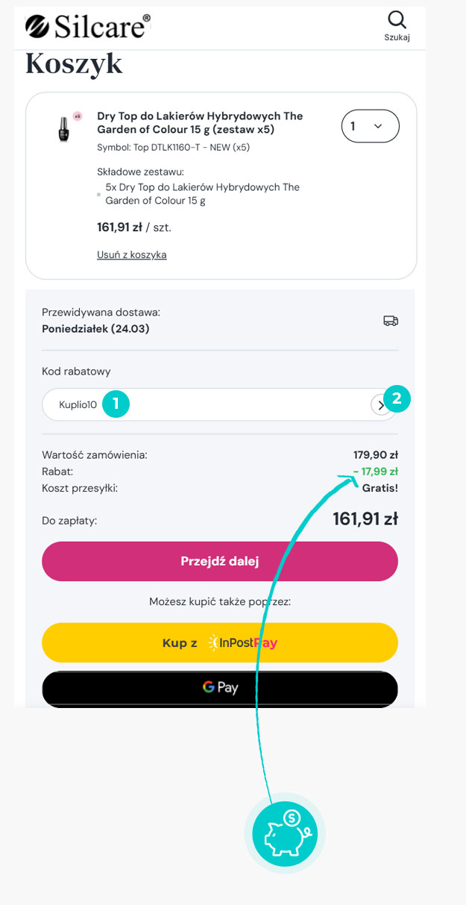Buy using the Kup z InPost Pay button
466x905 pixels.
click(220, 642)
